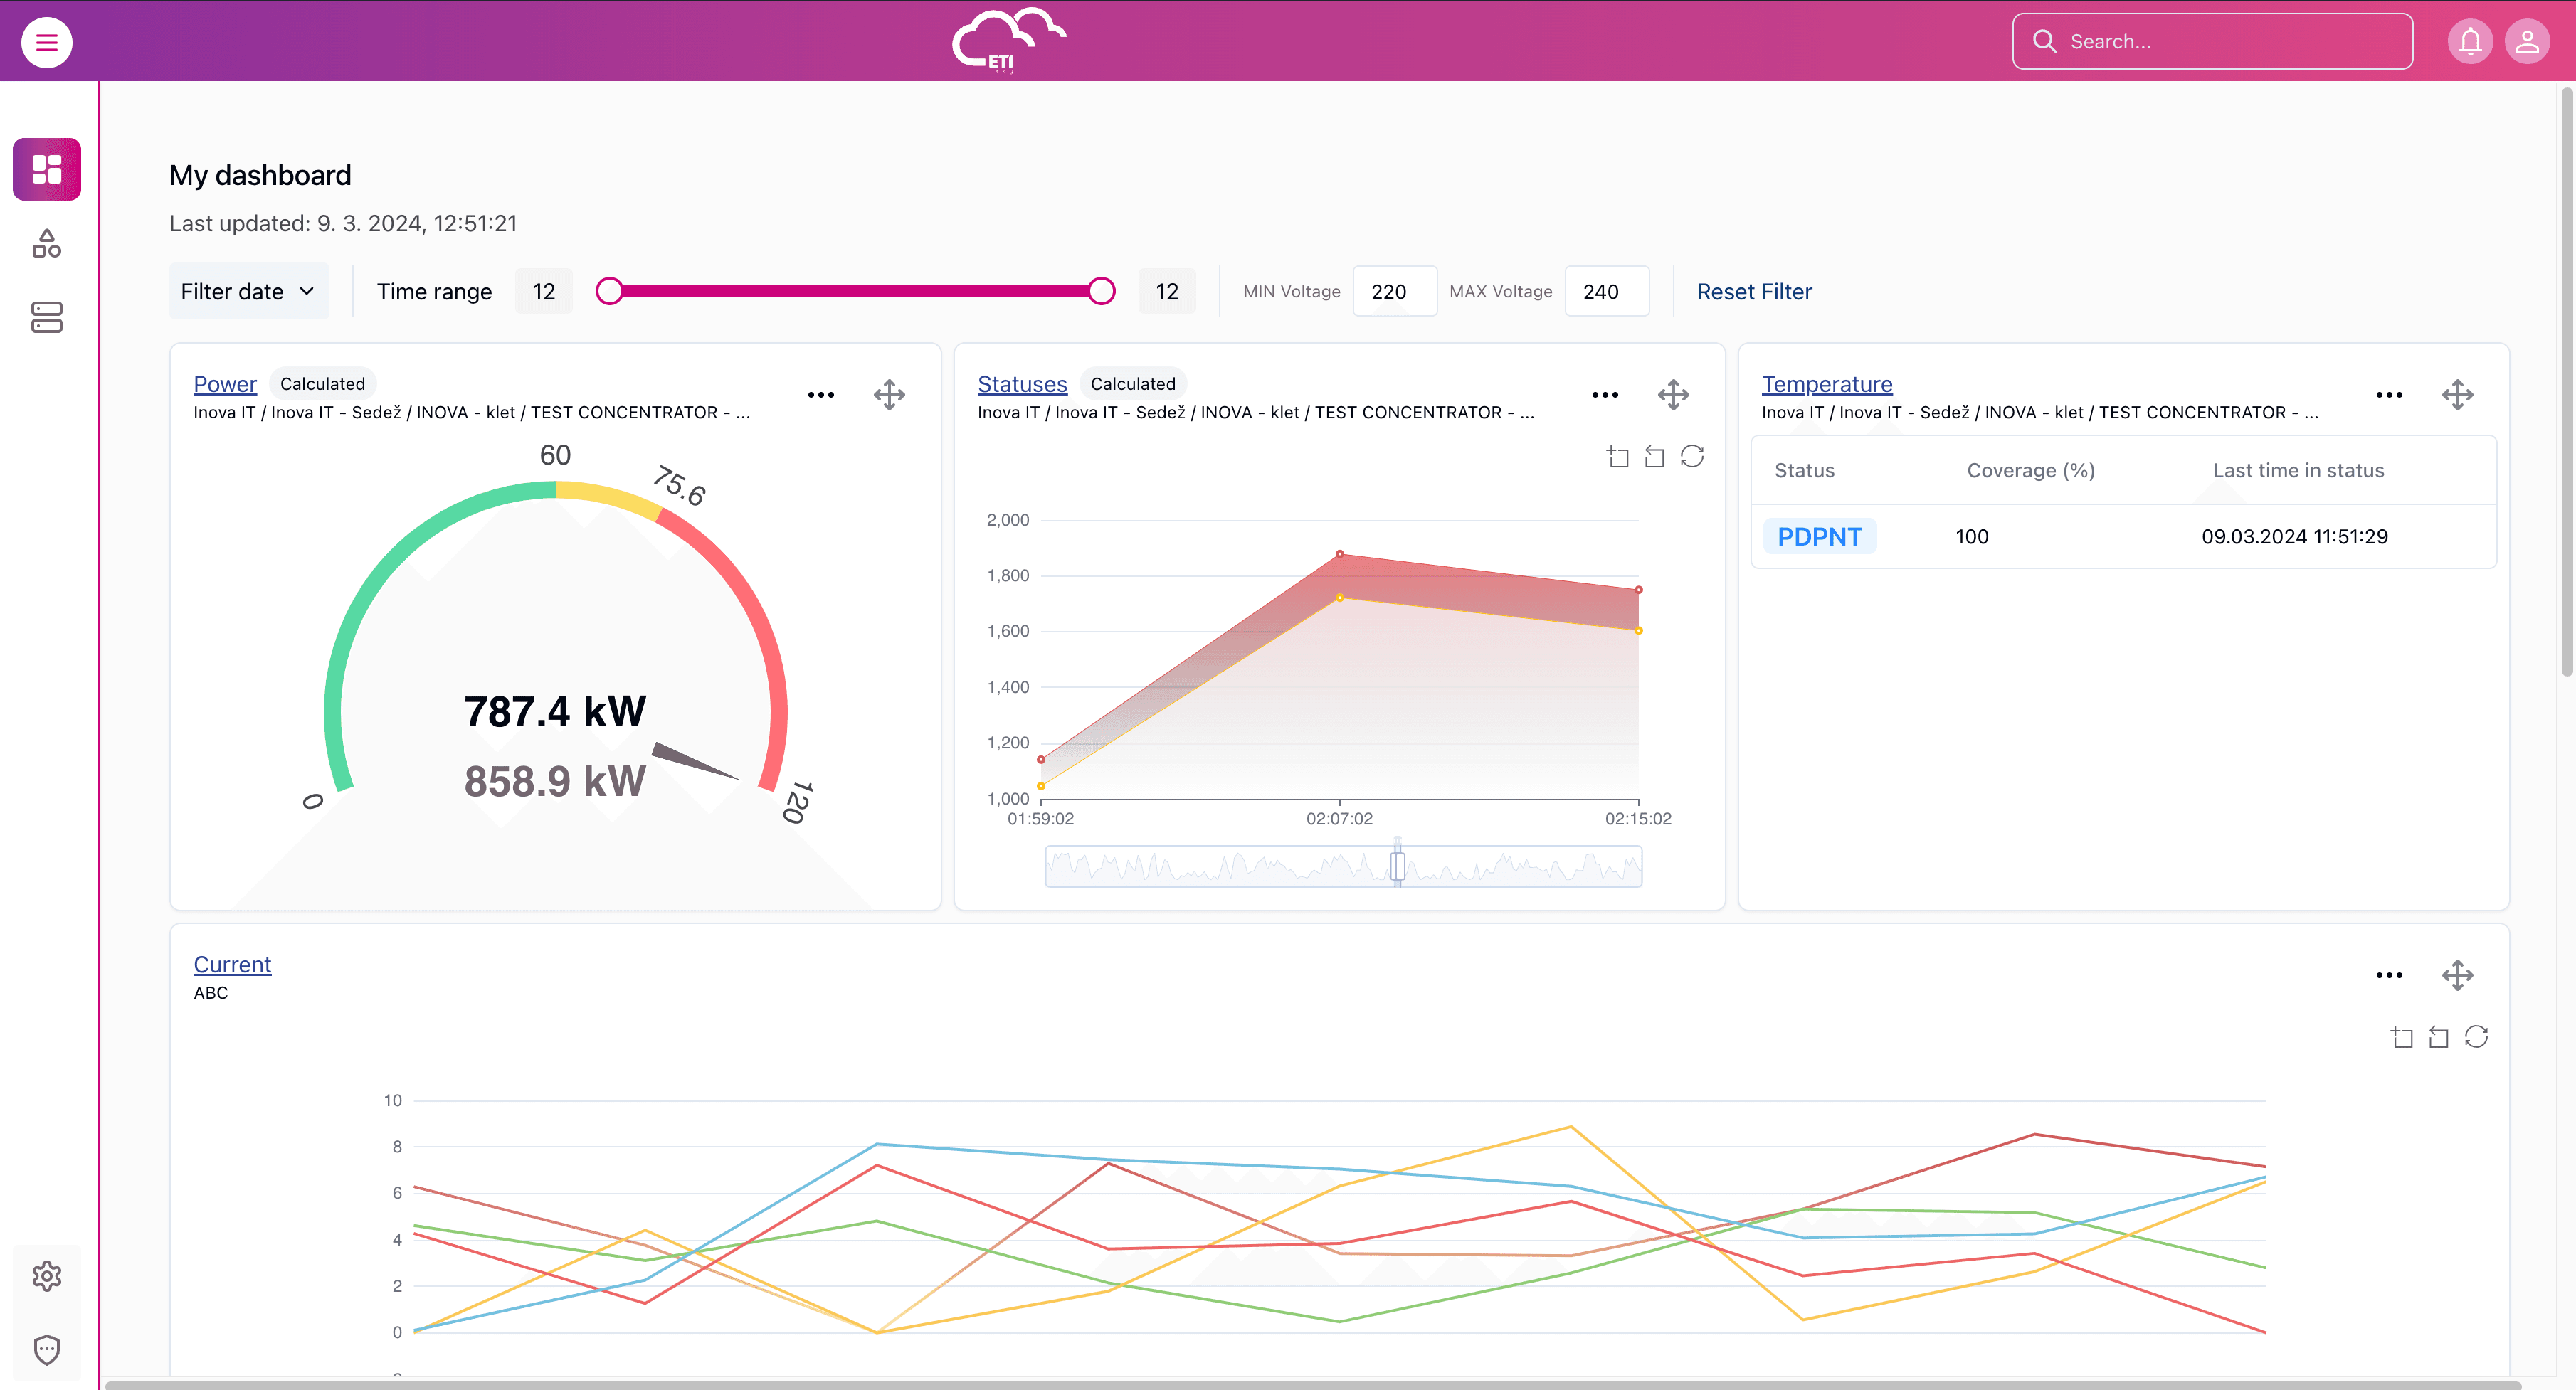Click the 787.4 kW gauge value
This screenshot has height=1390, width=2576.
pos(555,712)
